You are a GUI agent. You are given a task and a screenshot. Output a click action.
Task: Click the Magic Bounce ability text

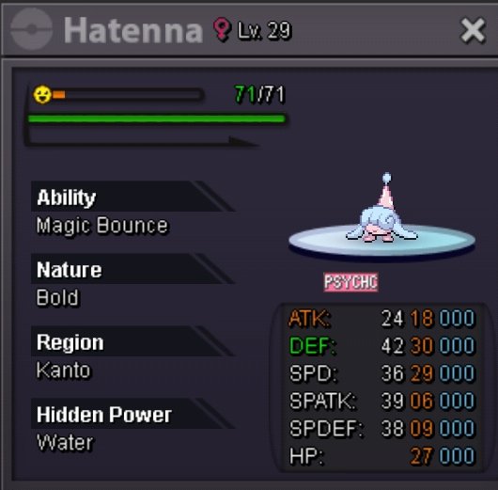pyautogui.click(x=102, y=226)
